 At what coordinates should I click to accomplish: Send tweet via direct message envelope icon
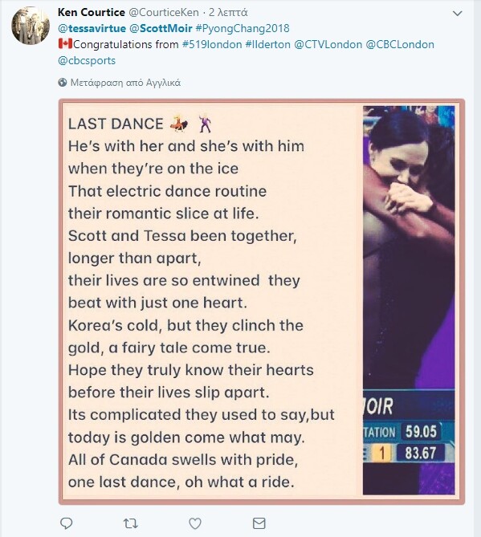click(x=259, y=523)
